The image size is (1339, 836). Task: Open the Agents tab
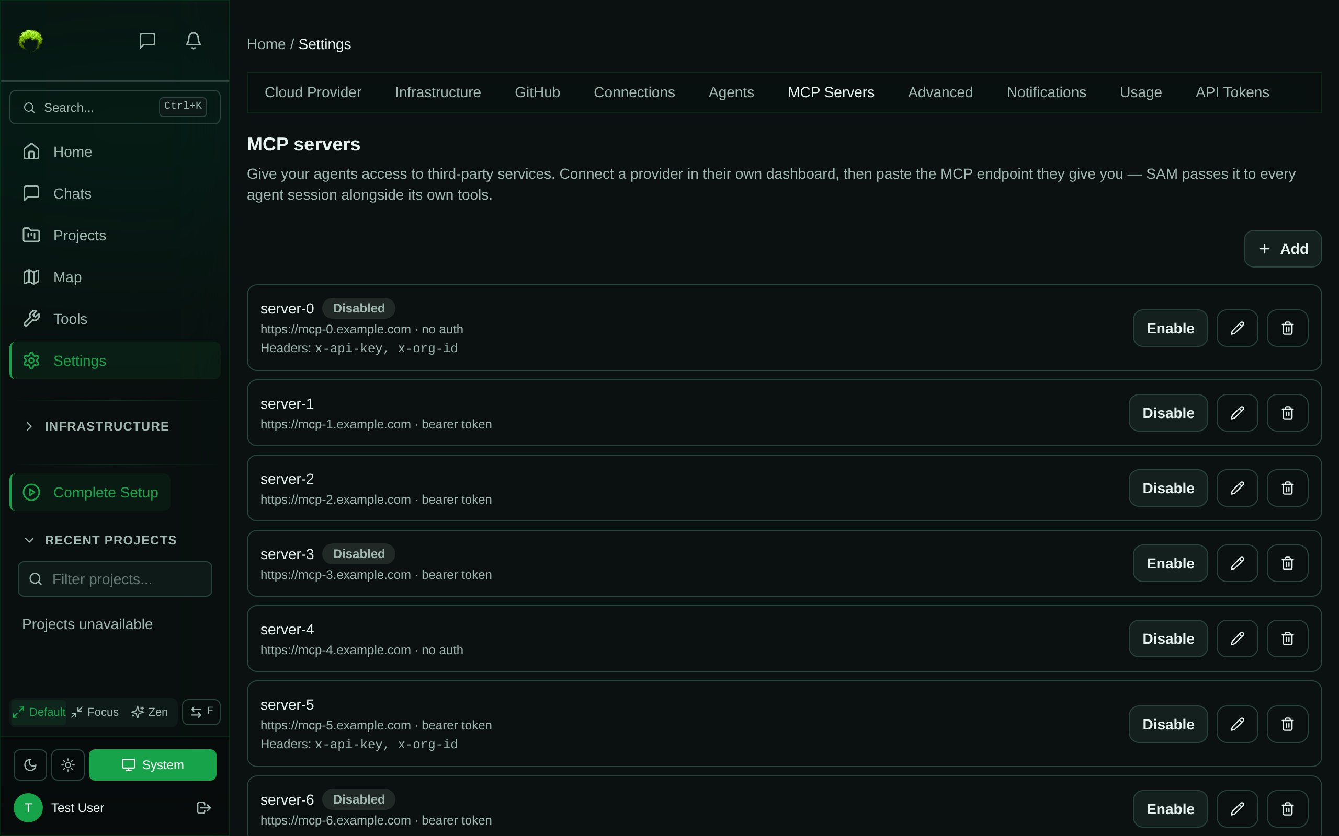point(731,92)
